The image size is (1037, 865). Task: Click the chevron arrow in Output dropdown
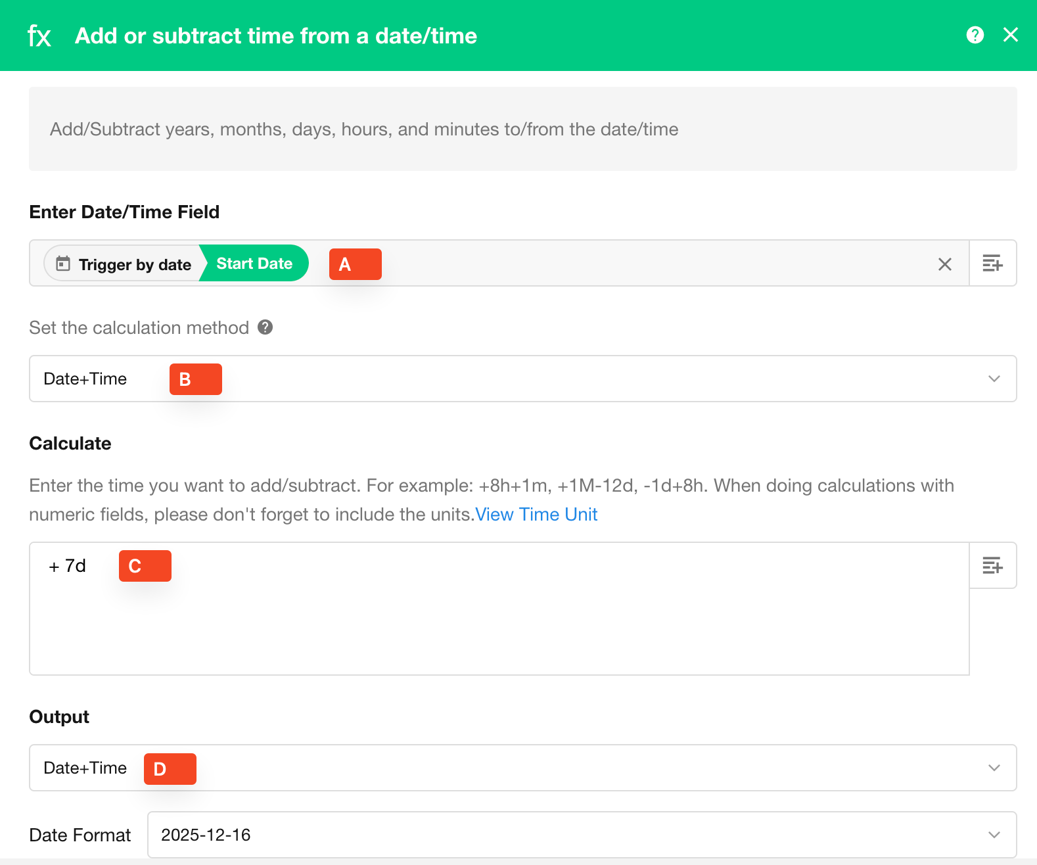tap(994, 768)
